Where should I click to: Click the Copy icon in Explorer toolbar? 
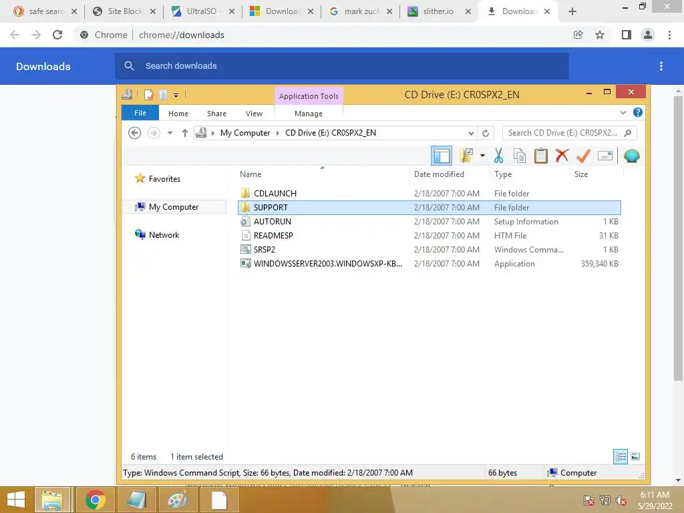[520, 156]
